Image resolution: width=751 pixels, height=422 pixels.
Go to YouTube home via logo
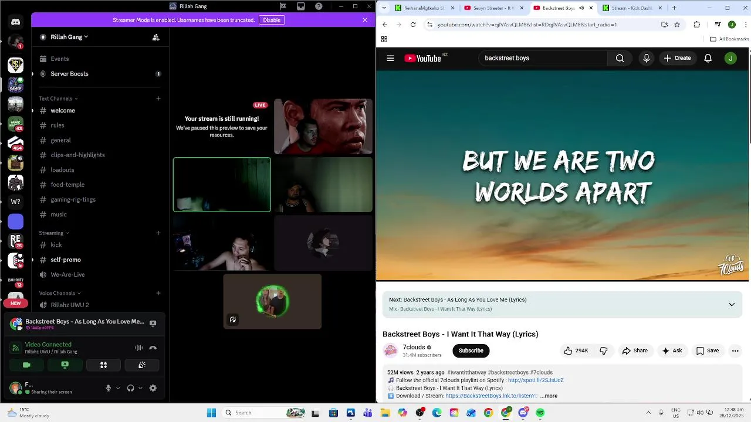pyautogui.click(x=423, y=58)
